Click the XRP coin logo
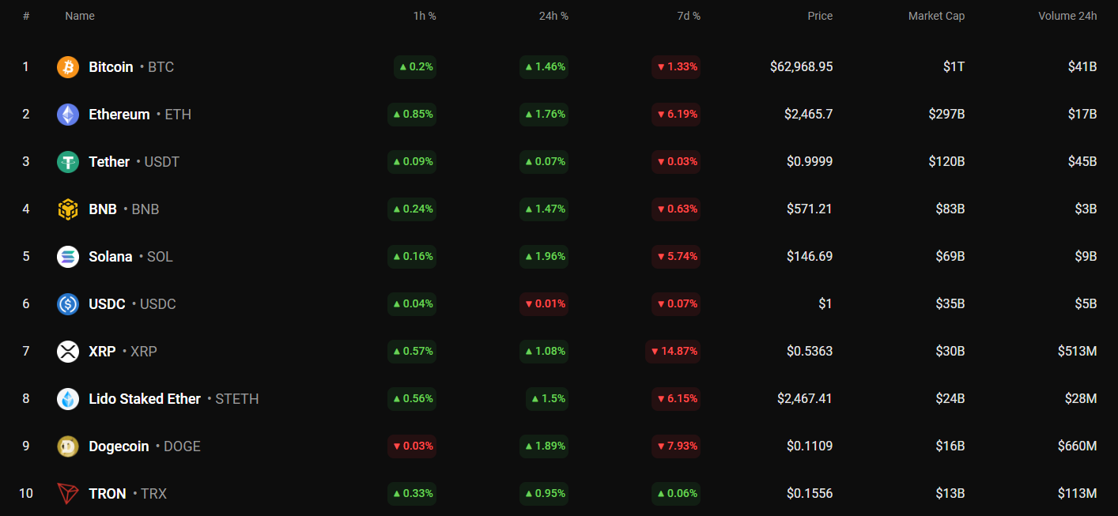This screenshot has height=516, width=1118. click(x=68, y=352)
